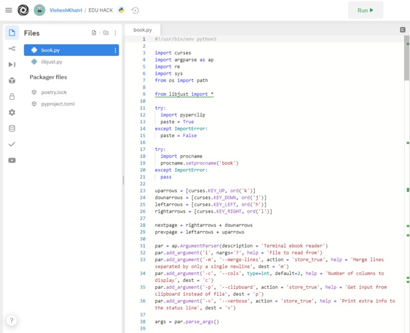Click line number 31 in gutter

click(x=142, y=246)
